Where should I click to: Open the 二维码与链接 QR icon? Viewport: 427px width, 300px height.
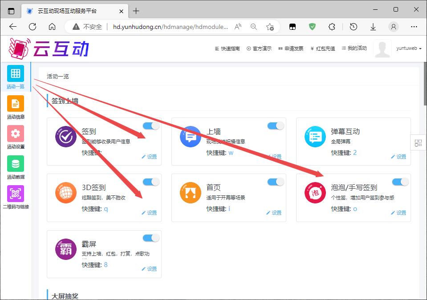[16, 194]
